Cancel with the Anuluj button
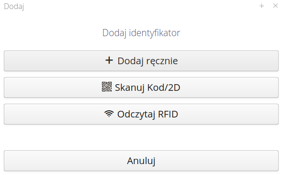 point(141,161)
